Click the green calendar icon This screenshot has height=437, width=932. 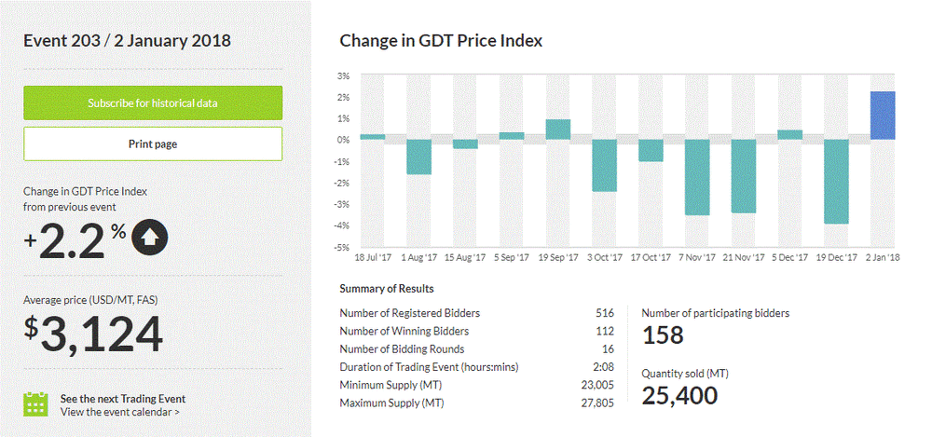point(35,403)
